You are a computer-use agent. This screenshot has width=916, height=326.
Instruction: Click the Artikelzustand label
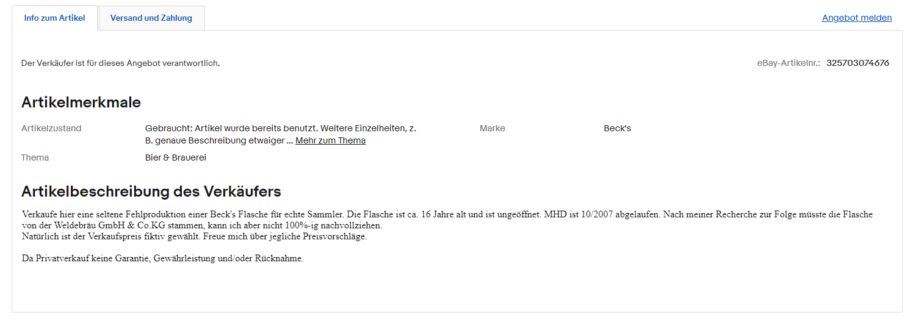click(x=51, y=128)
